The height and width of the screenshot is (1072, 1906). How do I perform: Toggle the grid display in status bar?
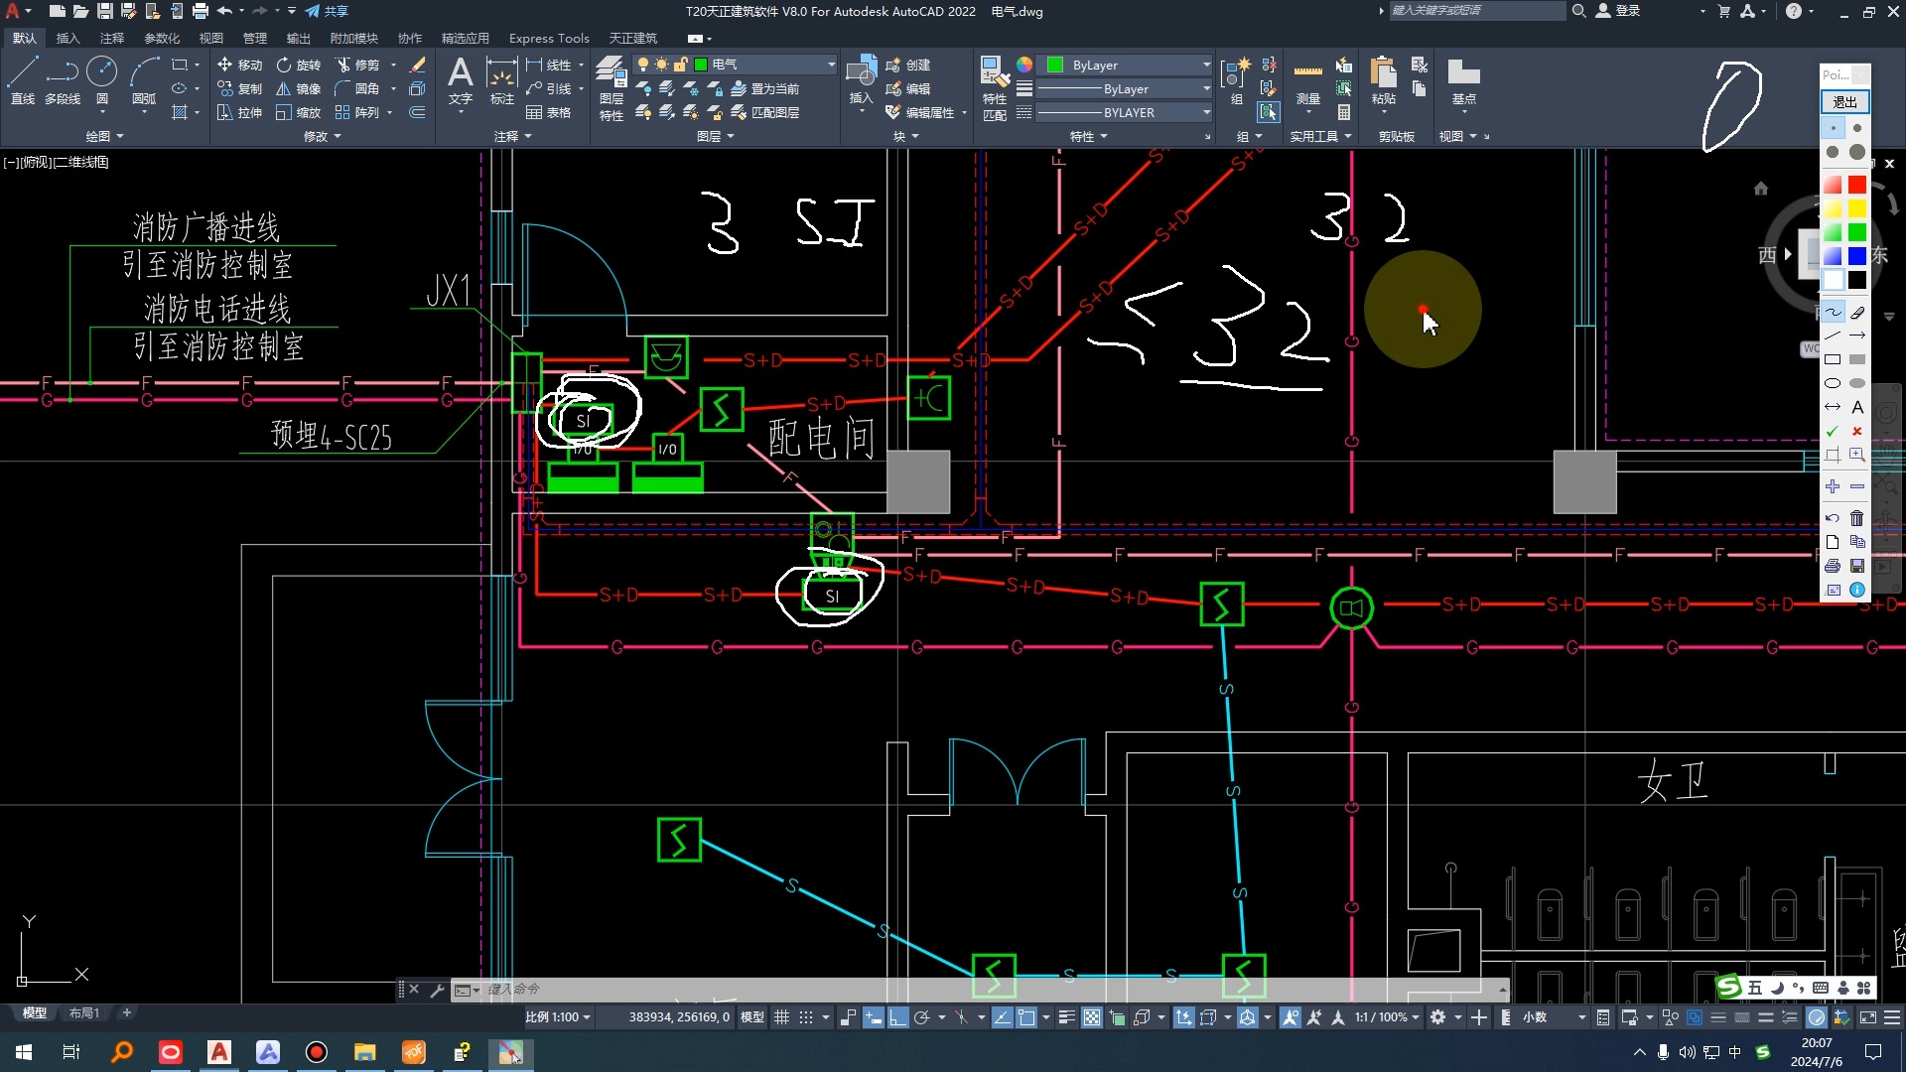tap(781, 1017)
